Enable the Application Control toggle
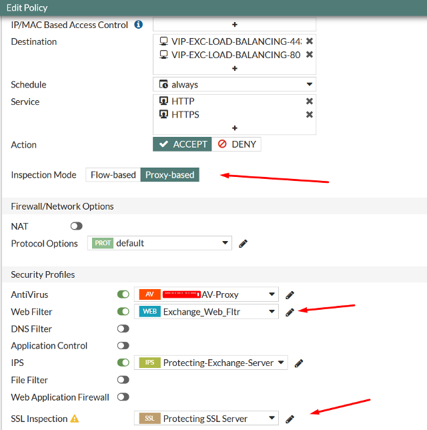 123,346
